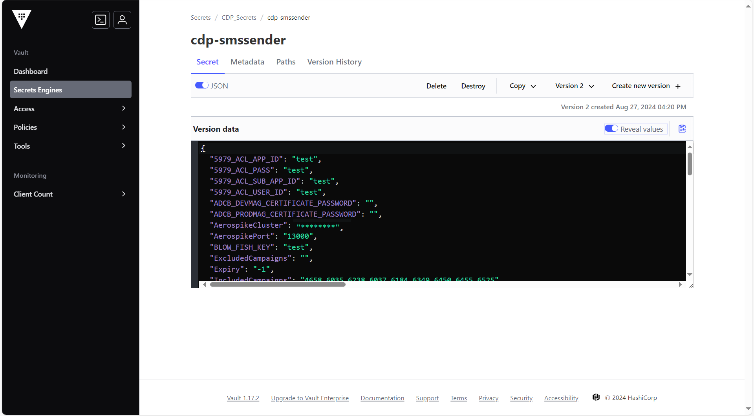Click the "ExcludedCampaigns" key in JSON
This screenshot has width=754, height=416.
click(251, 258)
